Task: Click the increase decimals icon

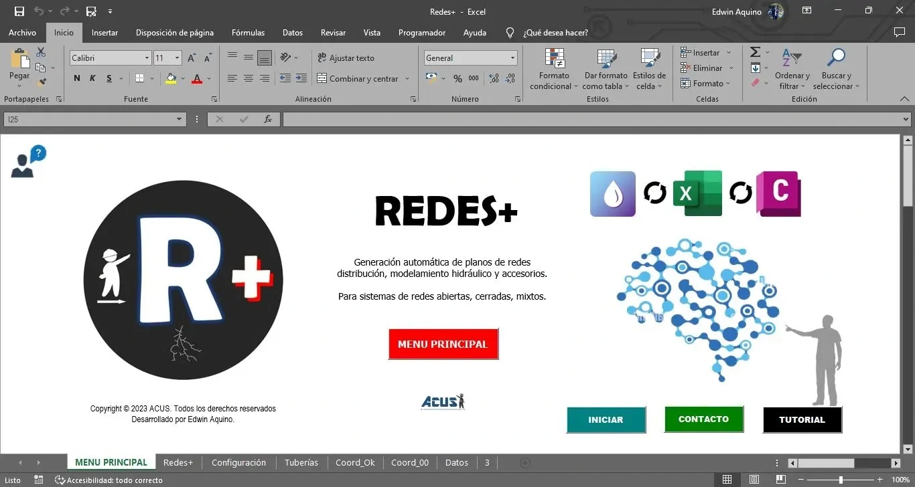Action: click(494, 78)
